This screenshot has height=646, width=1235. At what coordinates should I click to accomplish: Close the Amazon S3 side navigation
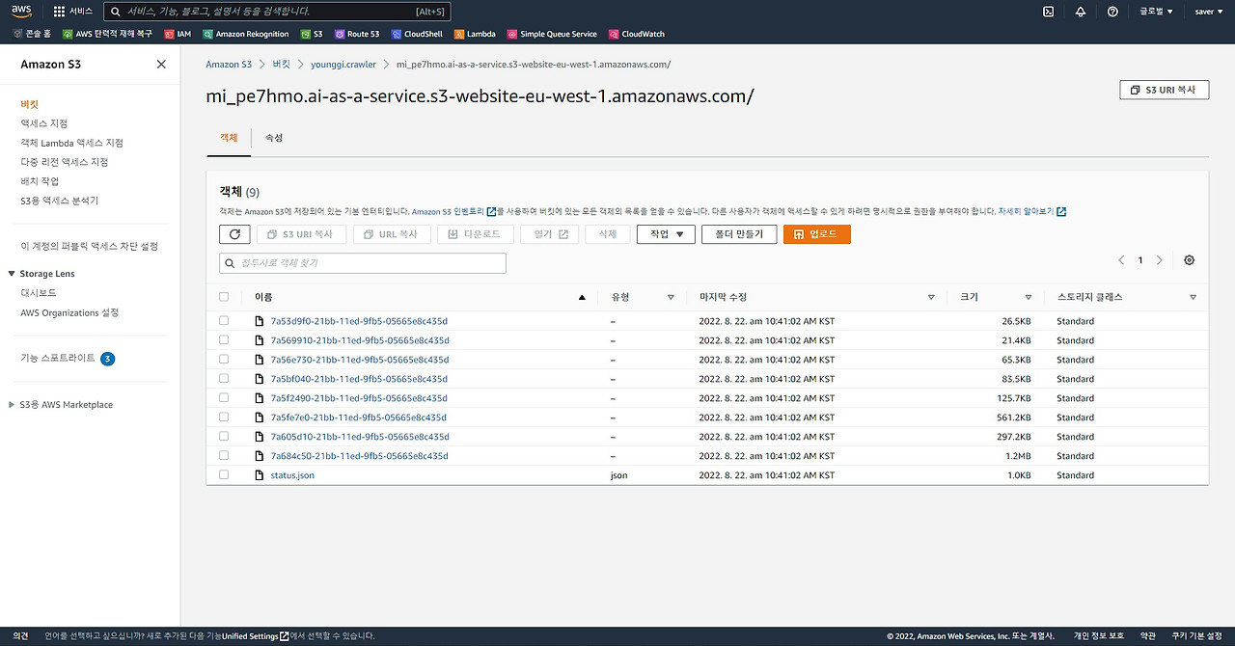161,65
